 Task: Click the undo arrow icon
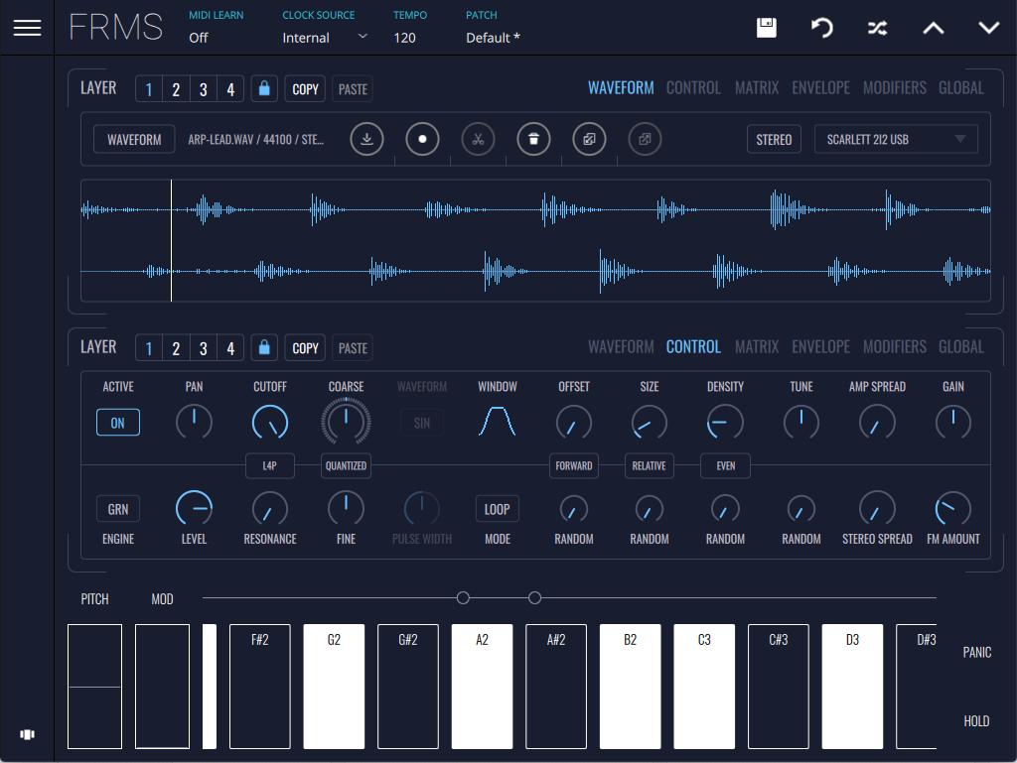[821, 28]
